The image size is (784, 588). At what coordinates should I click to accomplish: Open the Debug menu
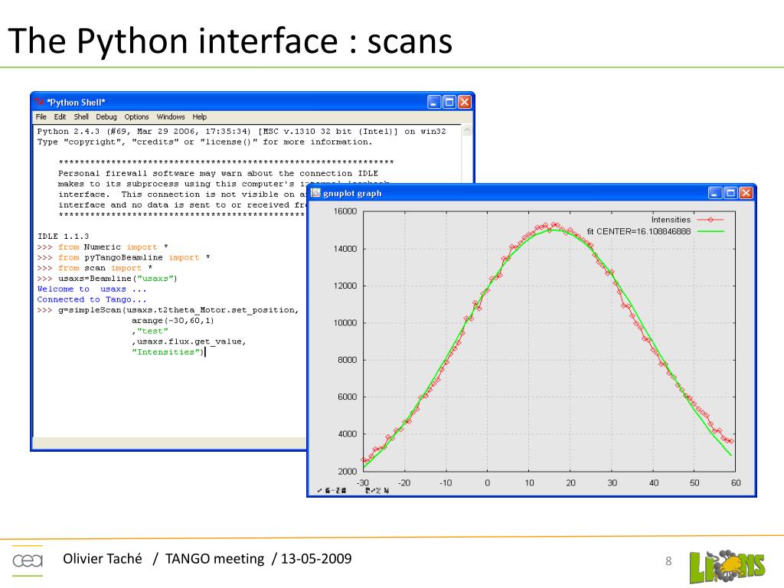(x=106, y=117)
